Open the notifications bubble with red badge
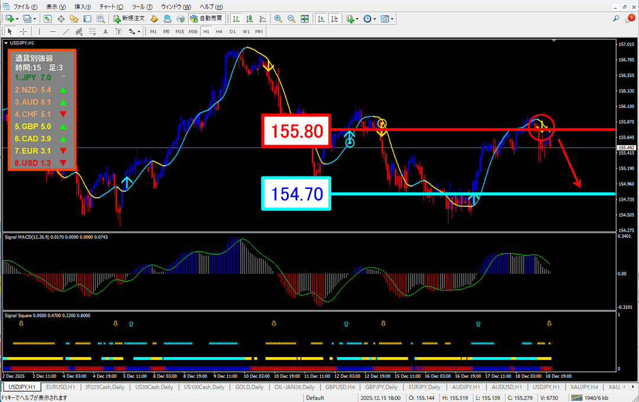 tap(629, 19)
